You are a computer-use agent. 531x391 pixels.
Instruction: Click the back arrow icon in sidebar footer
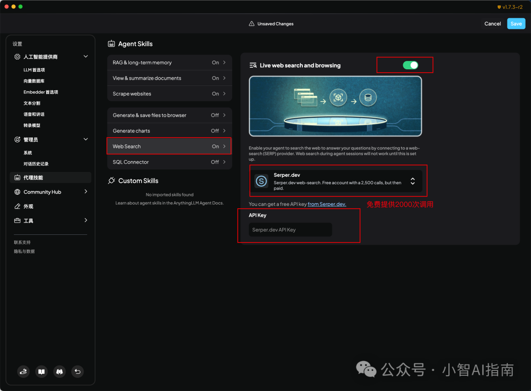pyautogui.click(x=77, y=372)
